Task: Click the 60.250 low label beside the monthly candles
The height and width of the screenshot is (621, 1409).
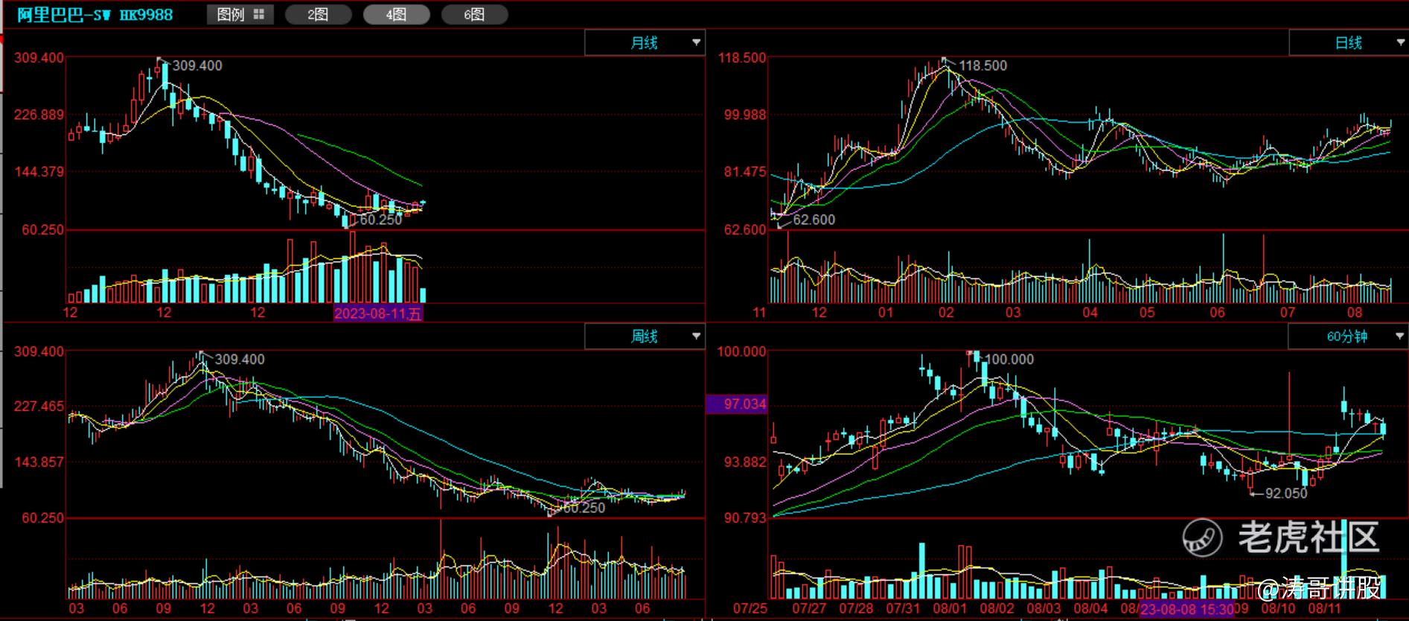Action: pyautogui.click(x=380, y=220)
